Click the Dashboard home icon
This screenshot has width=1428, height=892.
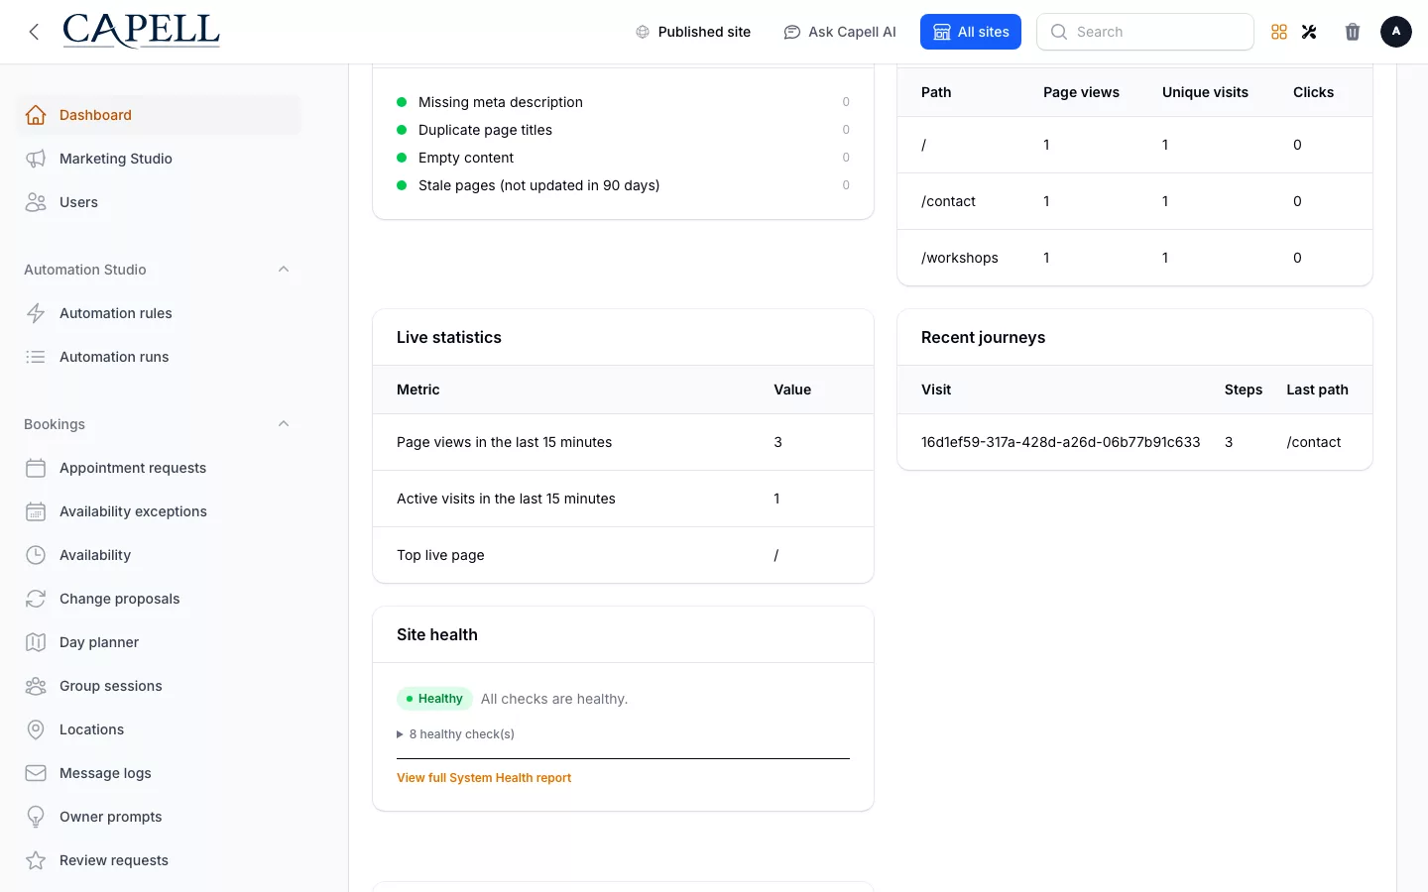(36, 115)
